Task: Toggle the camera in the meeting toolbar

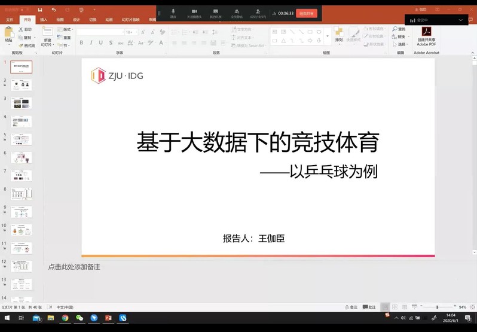Action: pos(194,12)
